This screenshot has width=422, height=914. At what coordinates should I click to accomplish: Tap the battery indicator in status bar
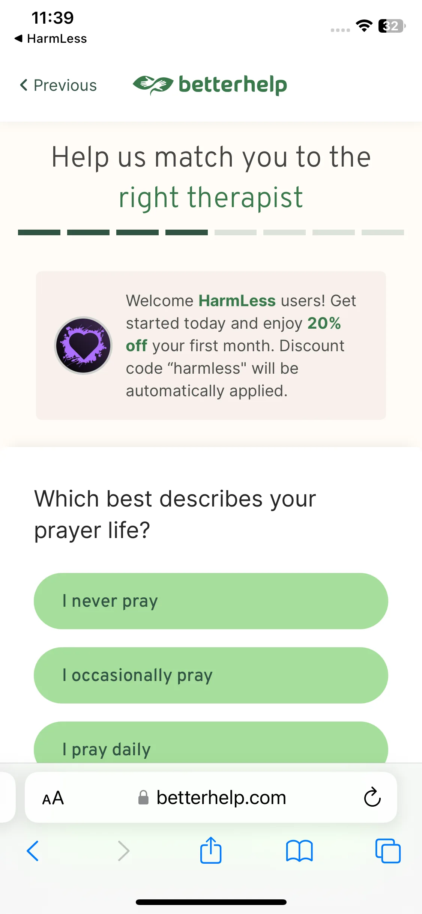[392, 26]
